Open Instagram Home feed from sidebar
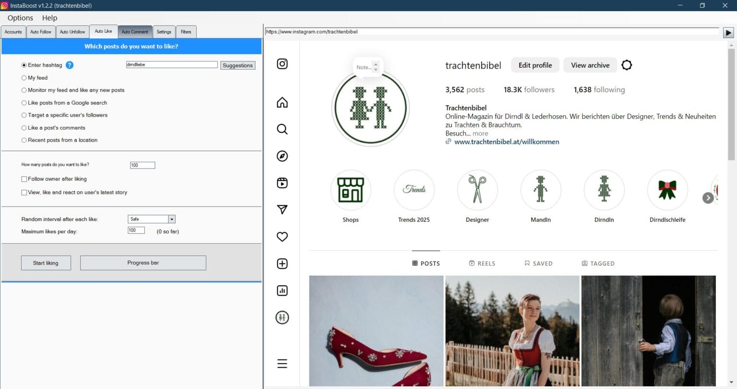 [x=282, y=102]
